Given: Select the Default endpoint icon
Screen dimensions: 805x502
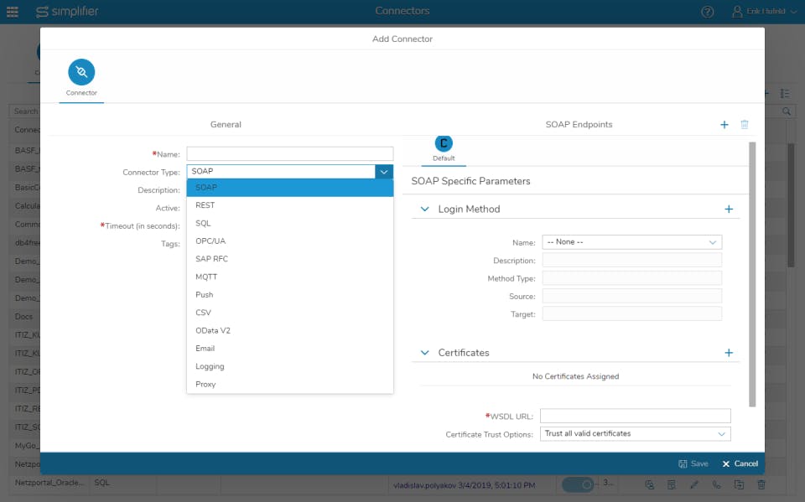Looking at the screenshot, I should pyautogui.click(x=444, y=143).
